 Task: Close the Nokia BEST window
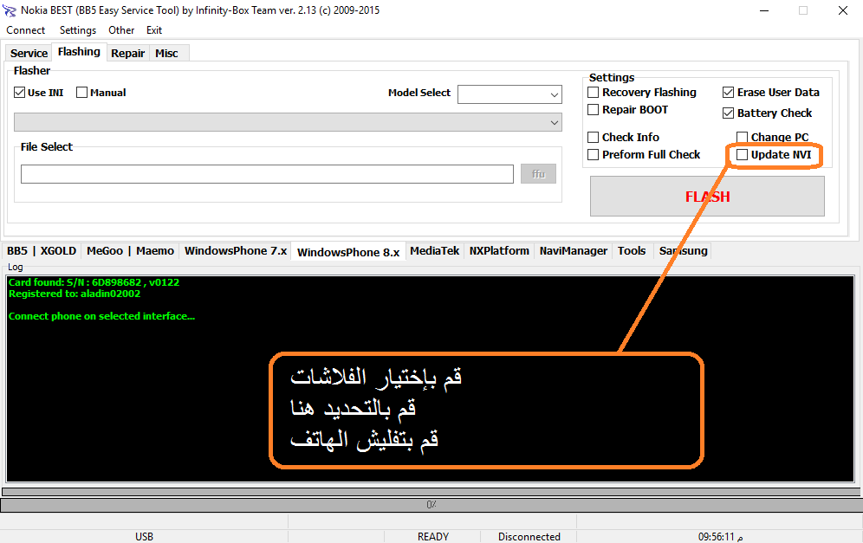[x=842, y=10]
